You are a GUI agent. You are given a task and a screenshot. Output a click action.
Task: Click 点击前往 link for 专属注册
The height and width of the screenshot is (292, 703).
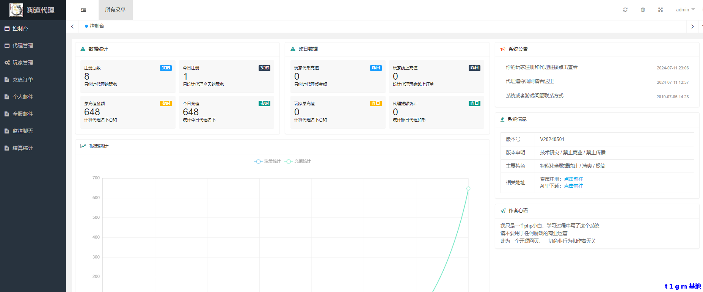point(574,179)
